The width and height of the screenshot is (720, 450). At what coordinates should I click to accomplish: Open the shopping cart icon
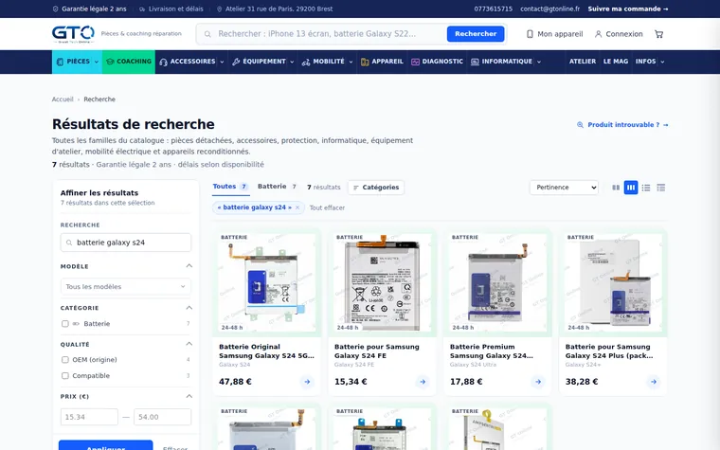pyautogui.click(x=659, y=34)
